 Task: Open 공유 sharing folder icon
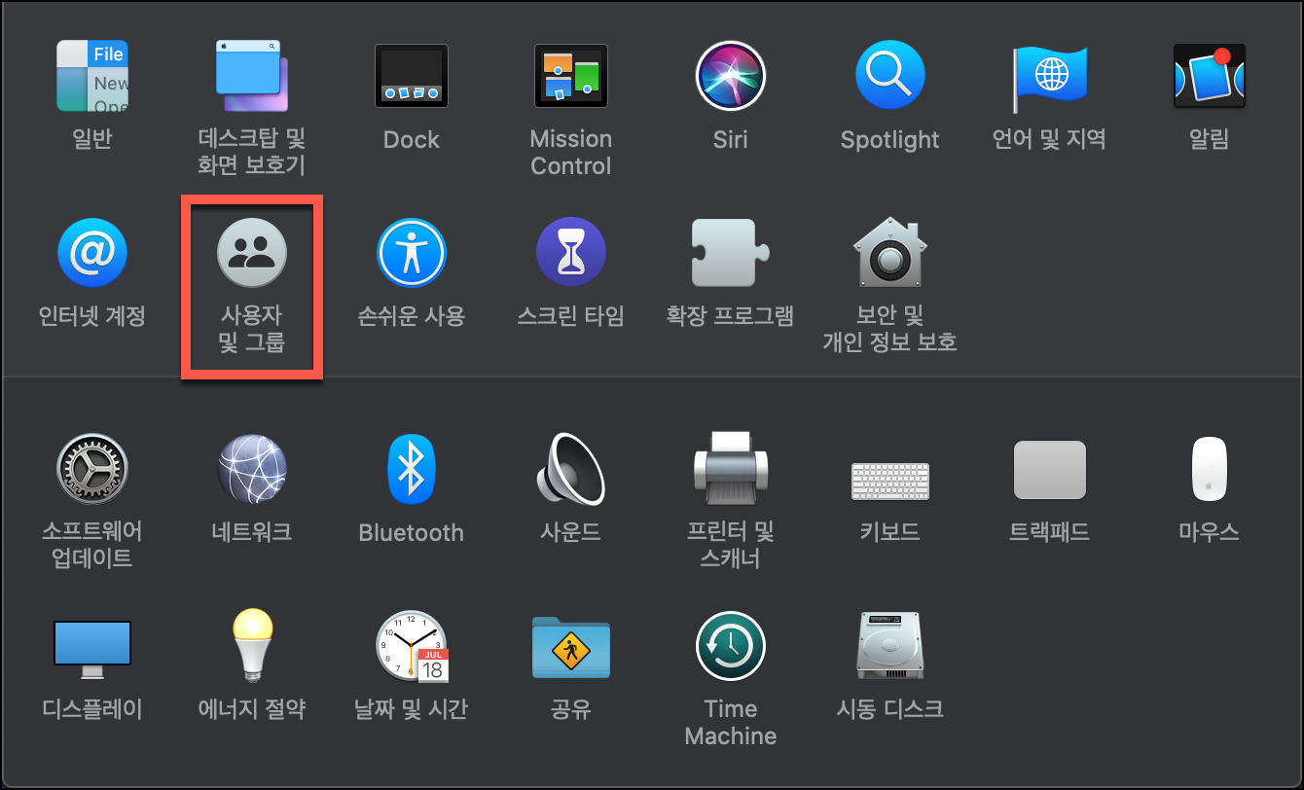coord(571,648)
